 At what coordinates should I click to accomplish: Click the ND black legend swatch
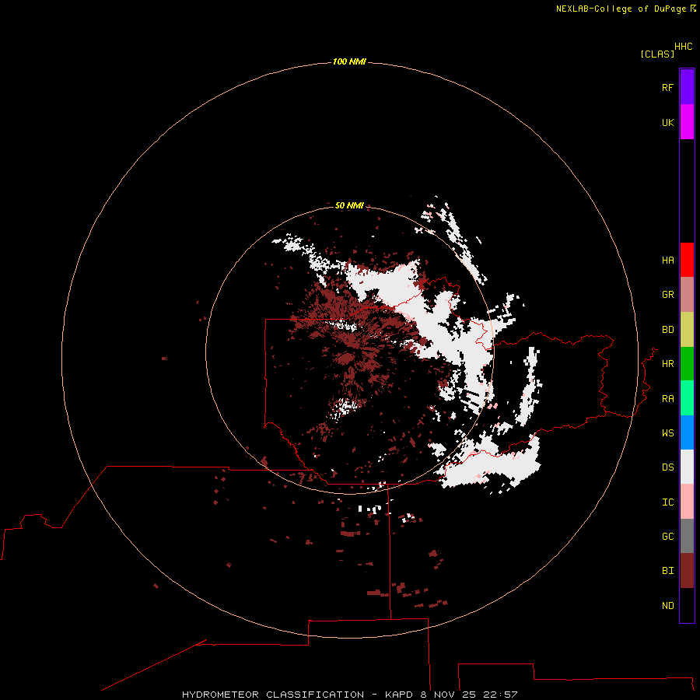687,605
